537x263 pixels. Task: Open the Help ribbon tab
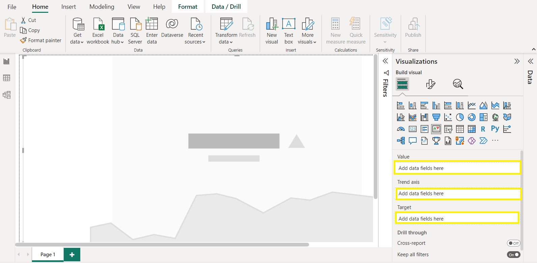tap(159, 7)
